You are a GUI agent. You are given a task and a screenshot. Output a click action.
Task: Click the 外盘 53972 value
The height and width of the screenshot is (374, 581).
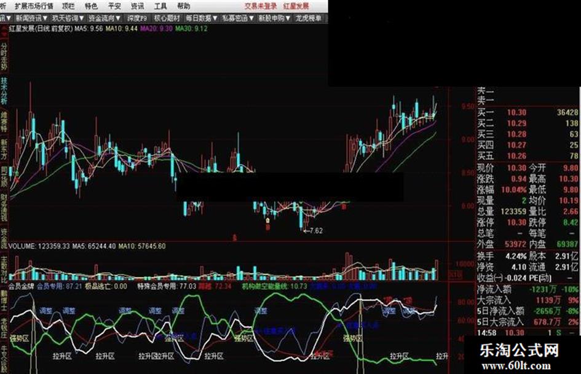tap(515, 244)
